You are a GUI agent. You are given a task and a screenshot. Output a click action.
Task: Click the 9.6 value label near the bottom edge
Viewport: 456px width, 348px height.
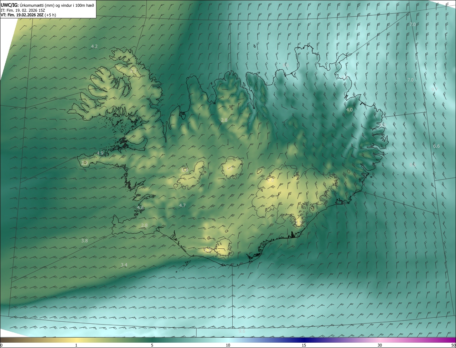(242, 331)
